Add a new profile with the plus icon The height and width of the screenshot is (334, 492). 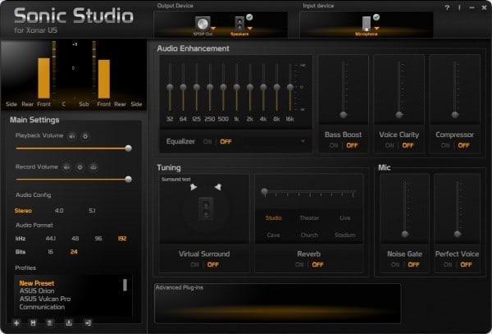point(16,323)
